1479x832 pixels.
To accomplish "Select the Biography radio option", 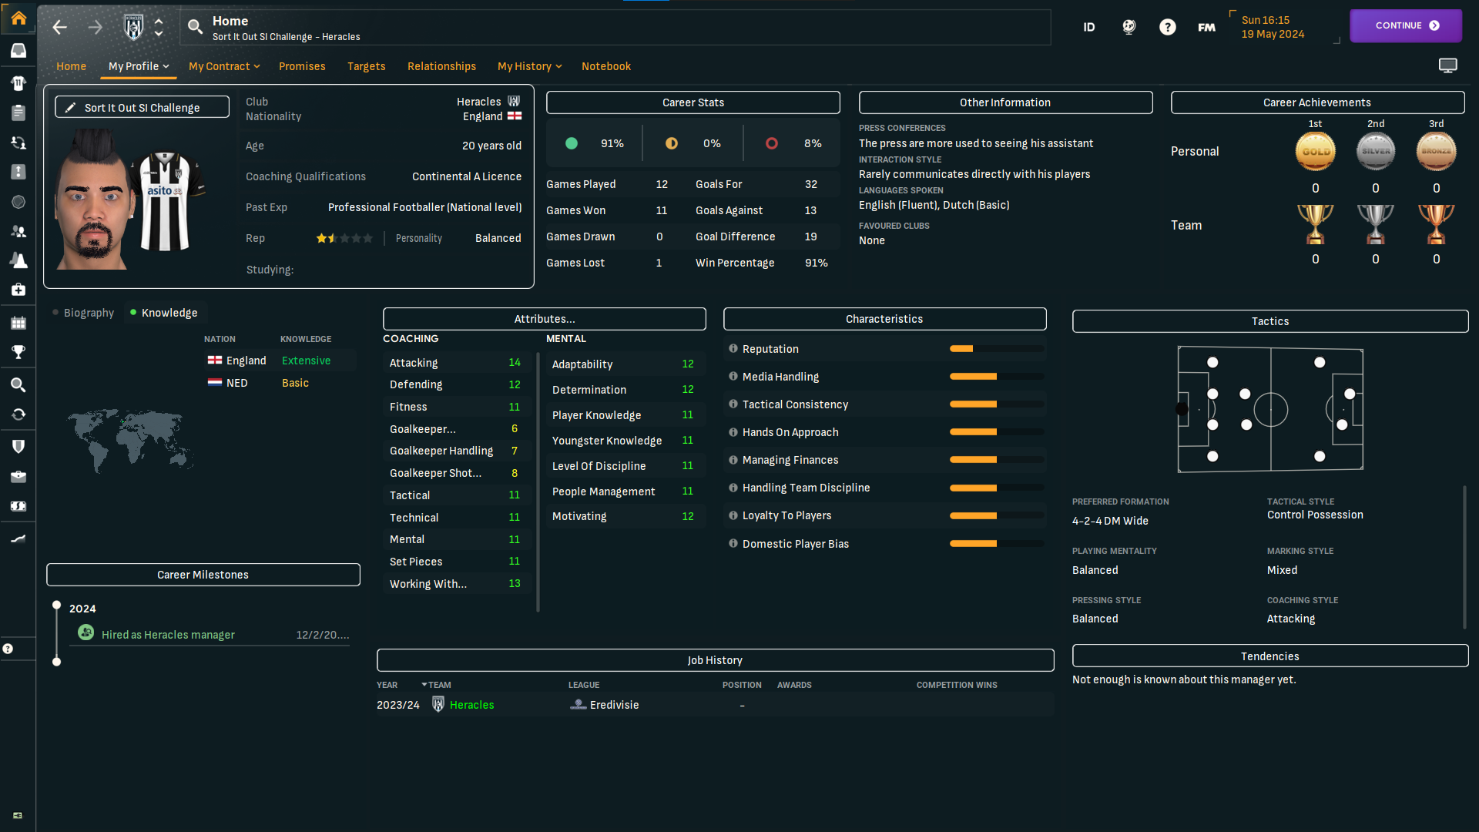I will pos(83,313).
